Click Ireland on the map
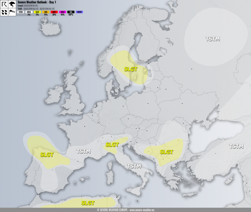Image resolution: width=251 pixels, height=212 pixels. pyautogui.click(x=54, y=95)
